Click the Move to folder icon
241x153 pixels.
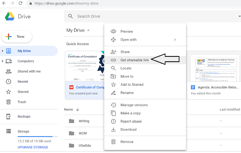point(113,76)
